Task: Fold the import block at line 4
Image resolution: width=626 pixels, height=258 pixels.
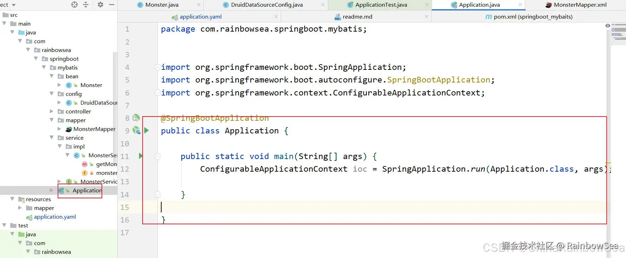Action: click(158, 67)
